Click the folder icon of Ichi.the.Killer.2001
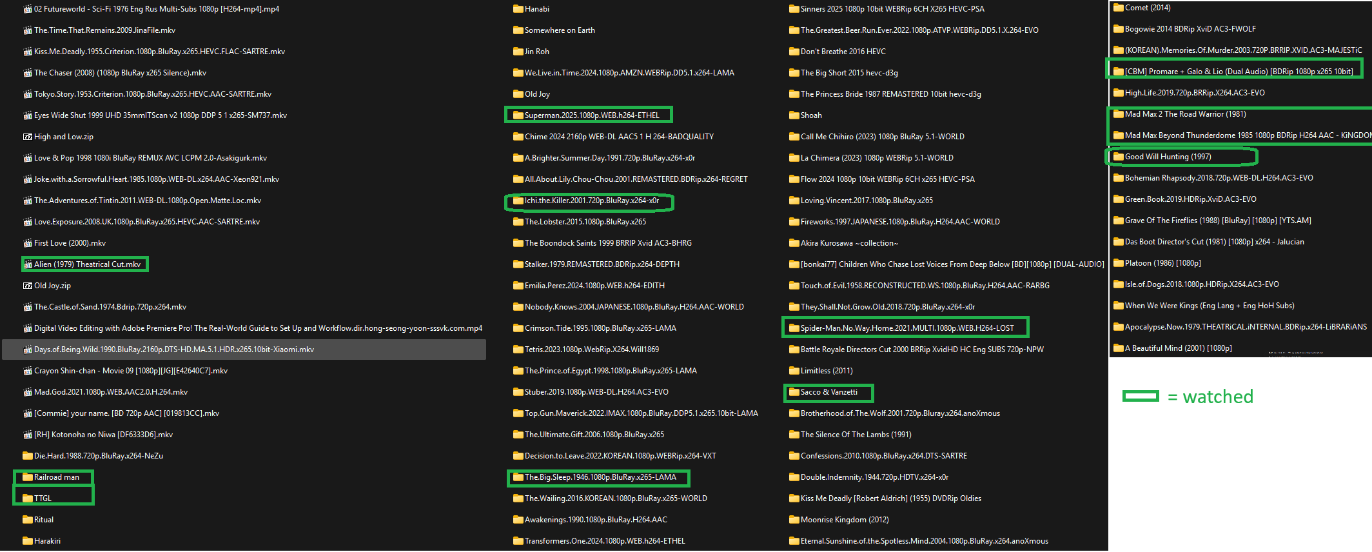Screen dimensions: 1372x552 pyautogui.click(x=518, y=201)
